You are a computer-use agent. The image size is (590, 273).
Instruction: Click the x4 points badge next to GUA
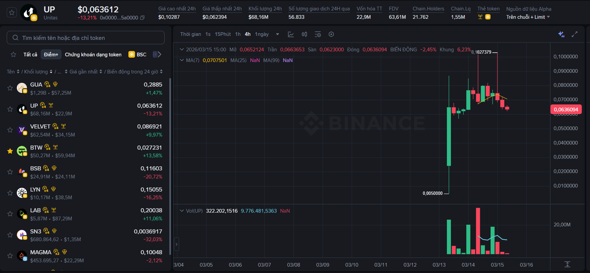(x=47, y=85)
